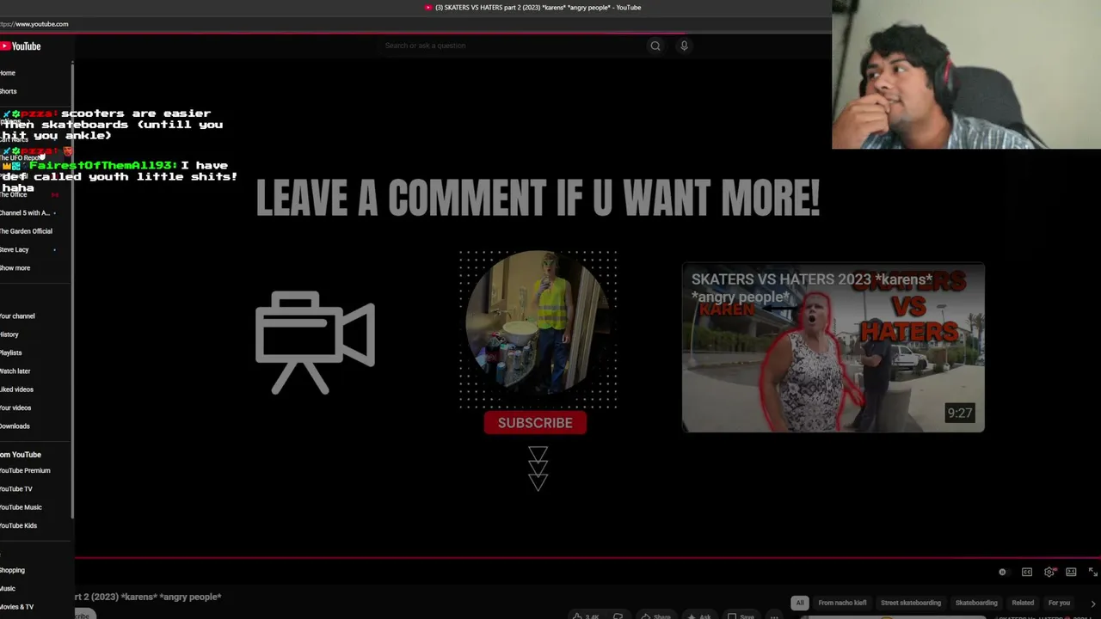Open Shopping in sidebar

(x=13, y=571)
